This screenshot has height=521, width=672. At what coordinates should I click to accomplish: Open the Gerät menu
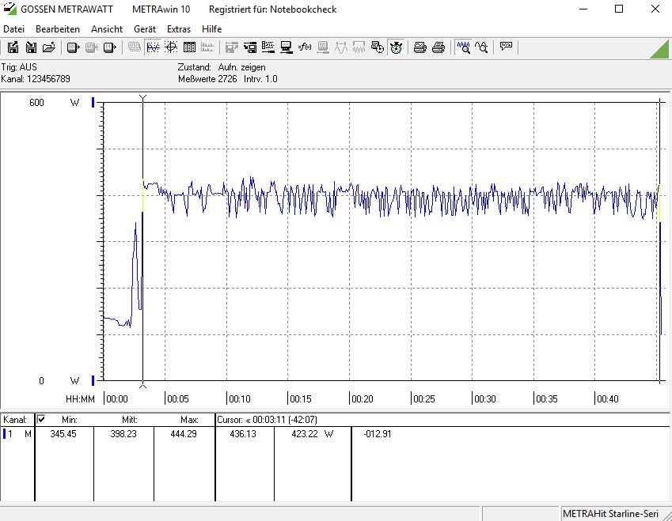point(145,28)
